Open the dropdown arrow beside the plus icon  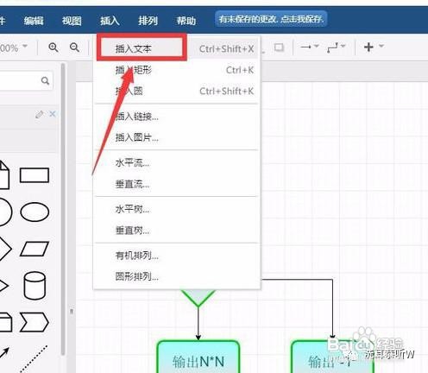coord(381,46)
